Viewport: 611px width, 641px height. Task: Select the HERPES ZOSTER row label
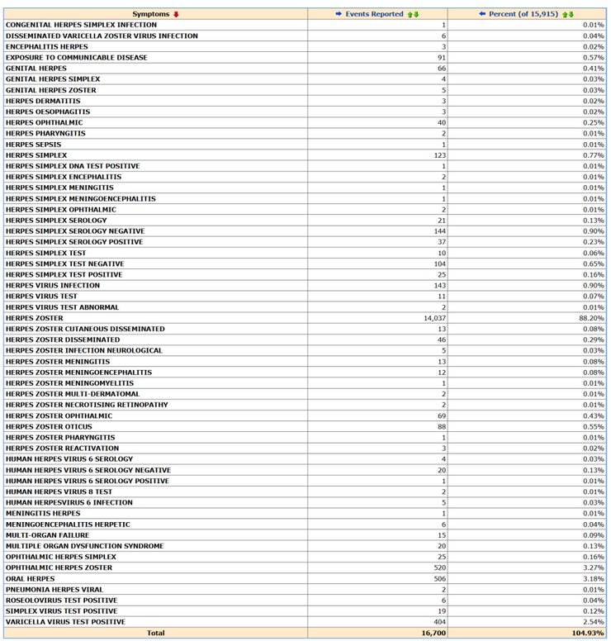[35, 318]
